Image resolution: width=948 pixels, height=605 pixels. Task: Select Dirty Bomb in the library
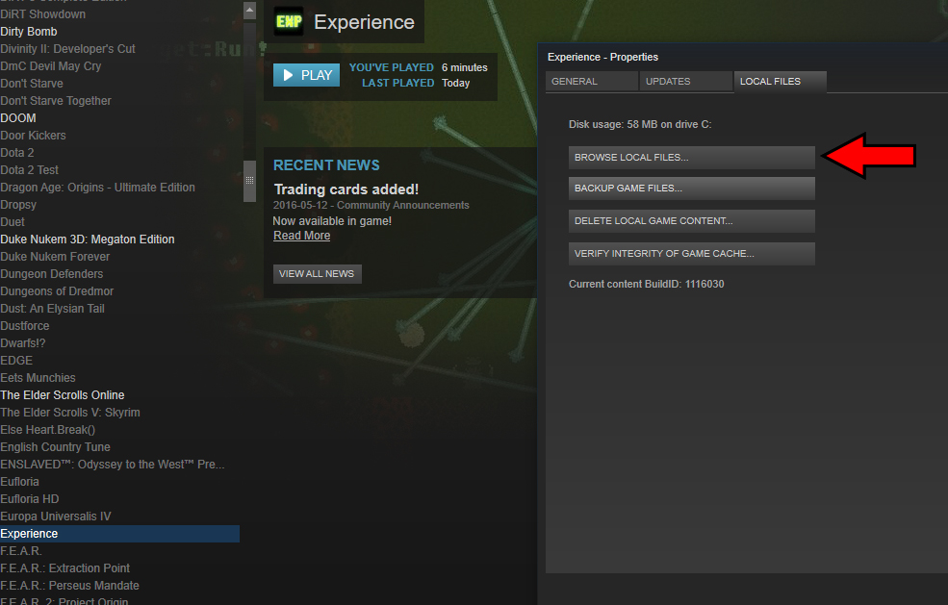29,32
